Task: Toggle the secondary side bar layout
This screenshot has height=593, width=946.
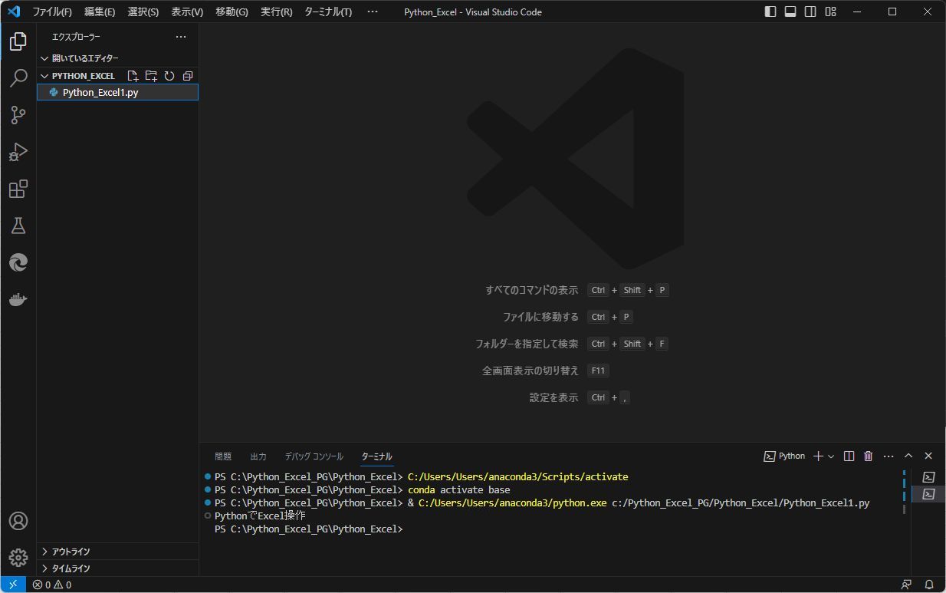Action: coord(810,12)
